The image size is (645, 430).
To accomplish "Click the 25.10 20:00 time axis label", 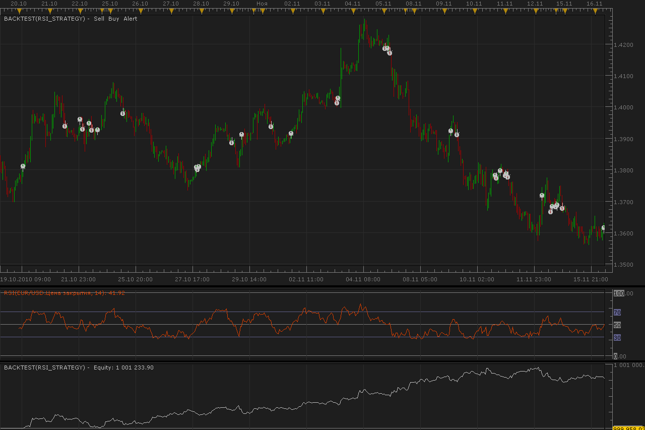I will point(136,279).
